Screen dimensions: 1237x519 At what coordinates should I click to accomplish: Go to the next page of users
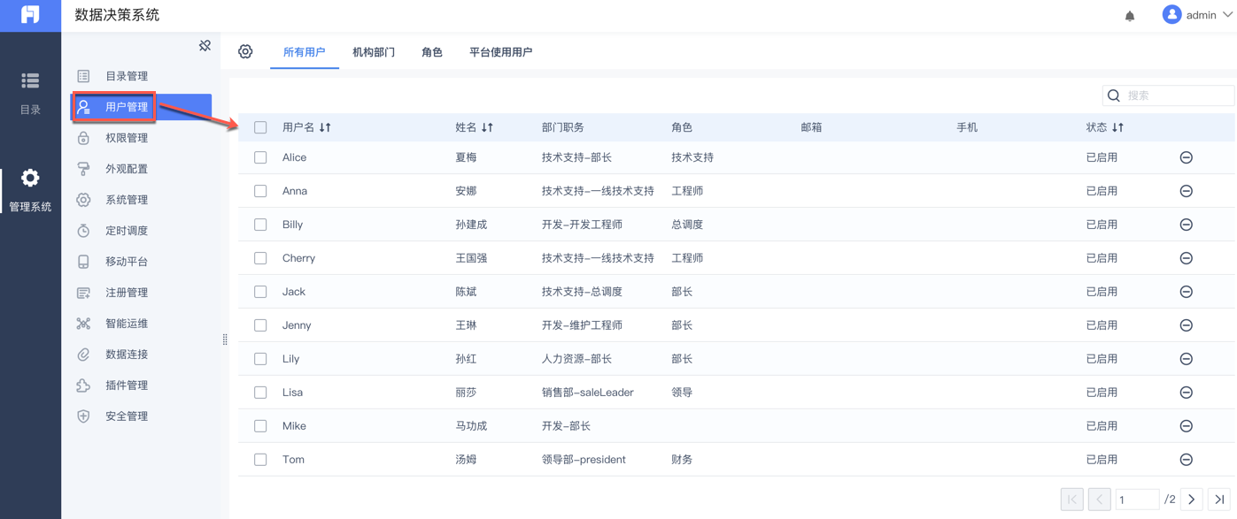[1192, 500]
